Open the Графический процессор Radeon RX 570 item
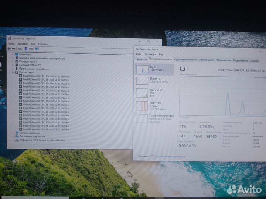 point(142,118)
